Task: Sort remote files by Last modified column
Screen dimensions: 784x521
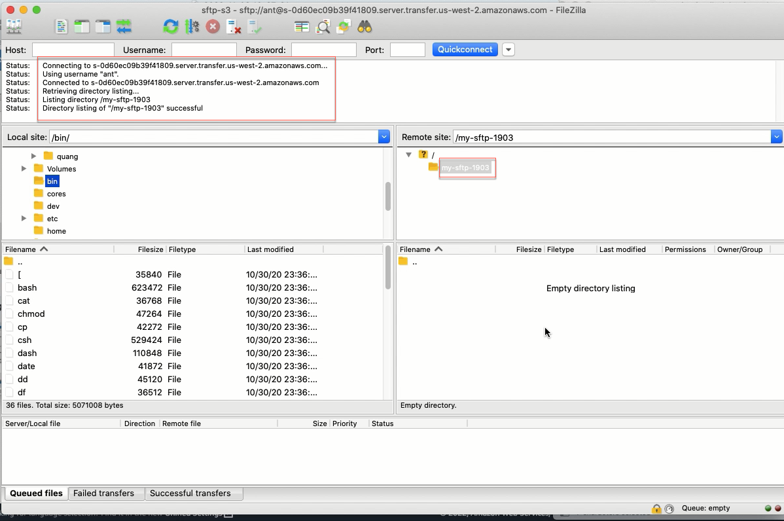Action: click(629, 249)
